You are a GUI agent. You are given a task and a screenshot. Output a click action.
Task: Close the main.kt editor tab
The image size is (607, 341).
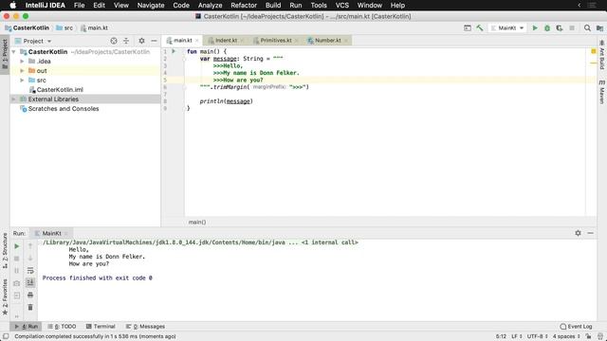[x=196, y=40]
